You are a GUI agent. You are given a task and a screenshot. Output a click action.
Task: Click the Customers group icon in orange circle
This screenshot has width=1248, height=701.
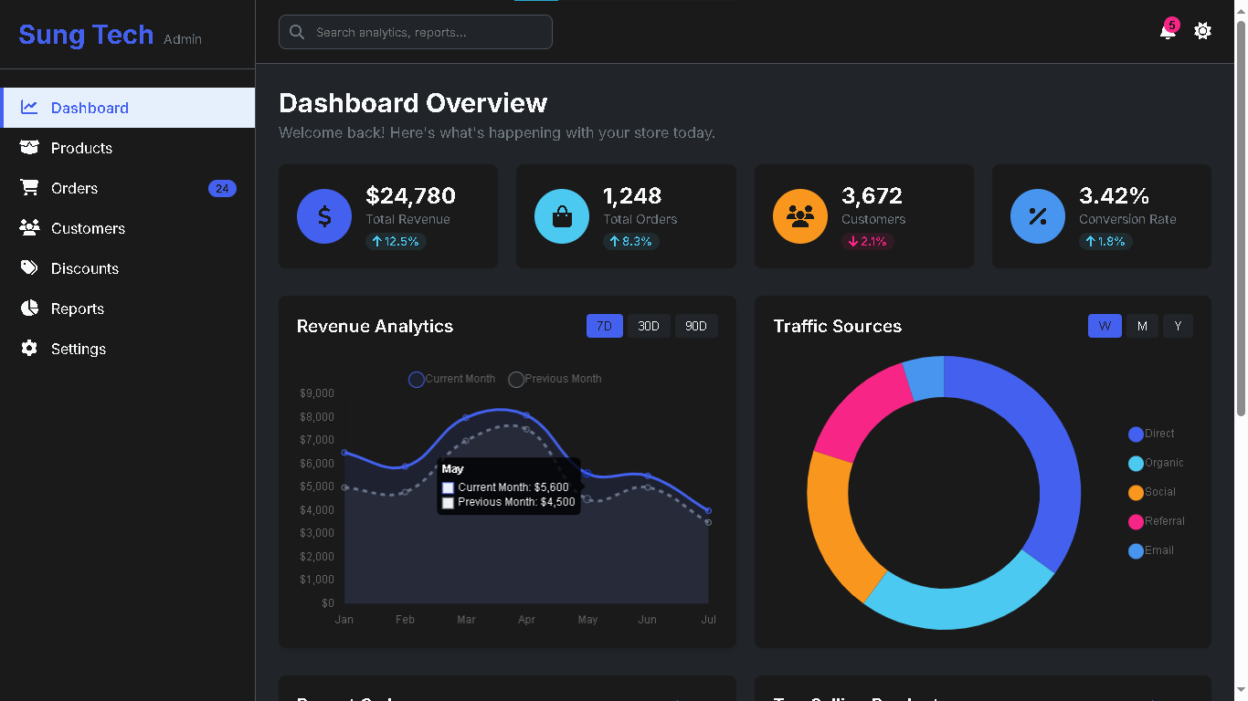(800, 216)
